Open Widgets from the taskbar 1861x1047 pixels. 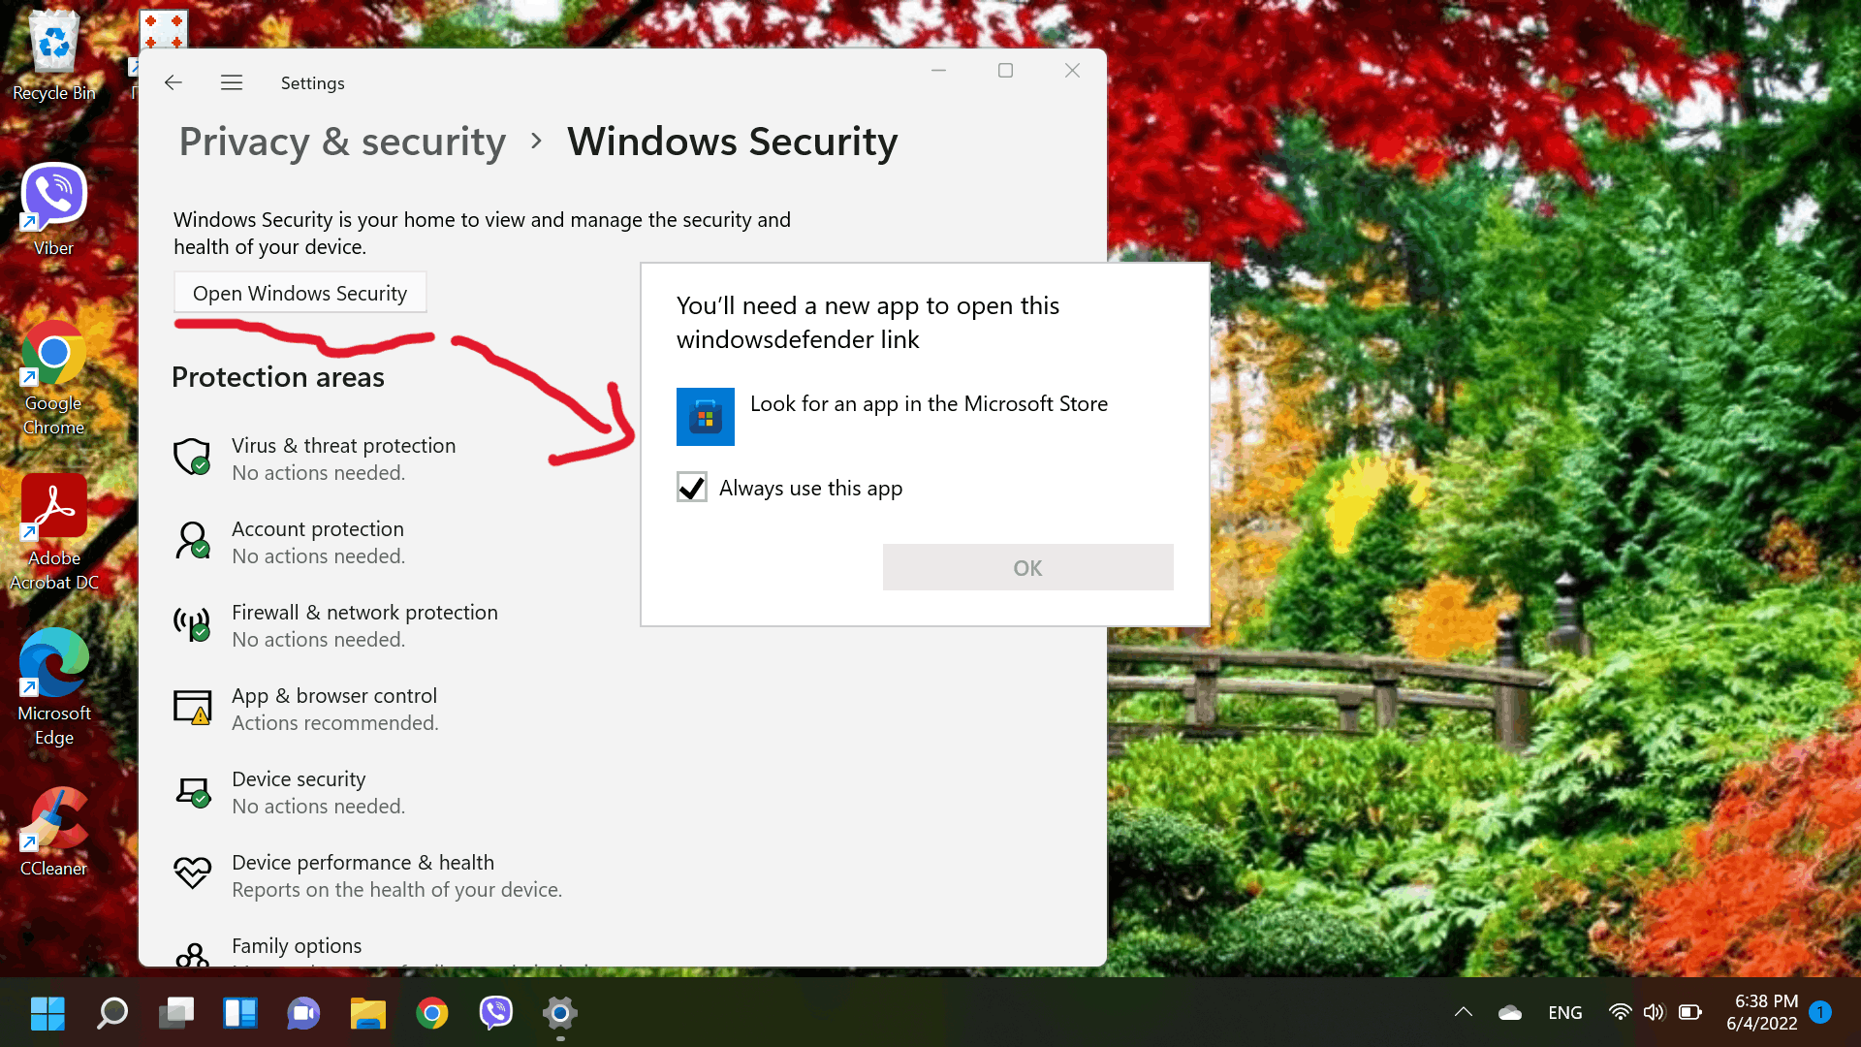click(x=240, y=1013)
